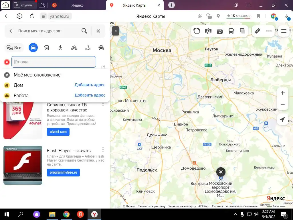293x220 pixels.
Task: Click the Domodedovo airport plane marker
Action: tap(221, 172)
